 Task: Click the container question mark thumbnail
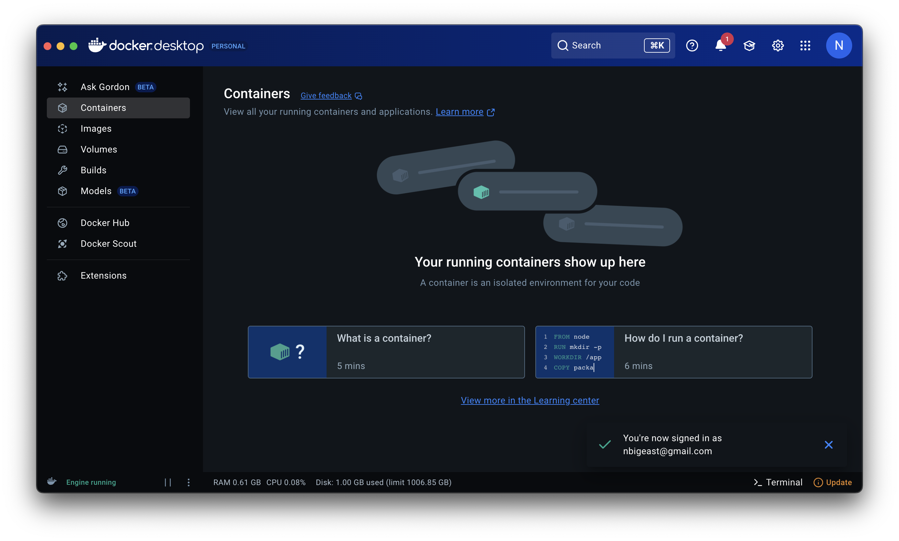point(287,352)
